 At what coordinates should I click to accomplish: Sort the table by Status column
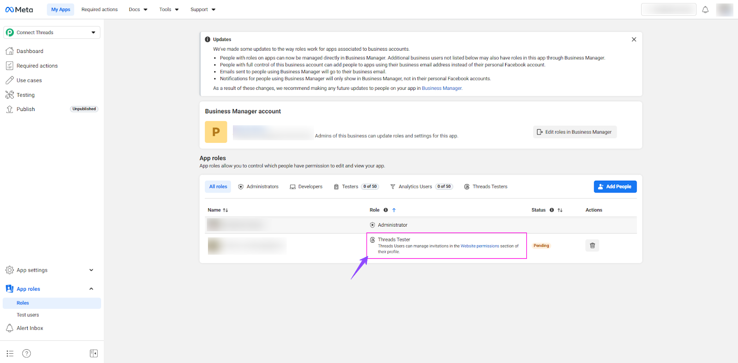click(560, 210)
